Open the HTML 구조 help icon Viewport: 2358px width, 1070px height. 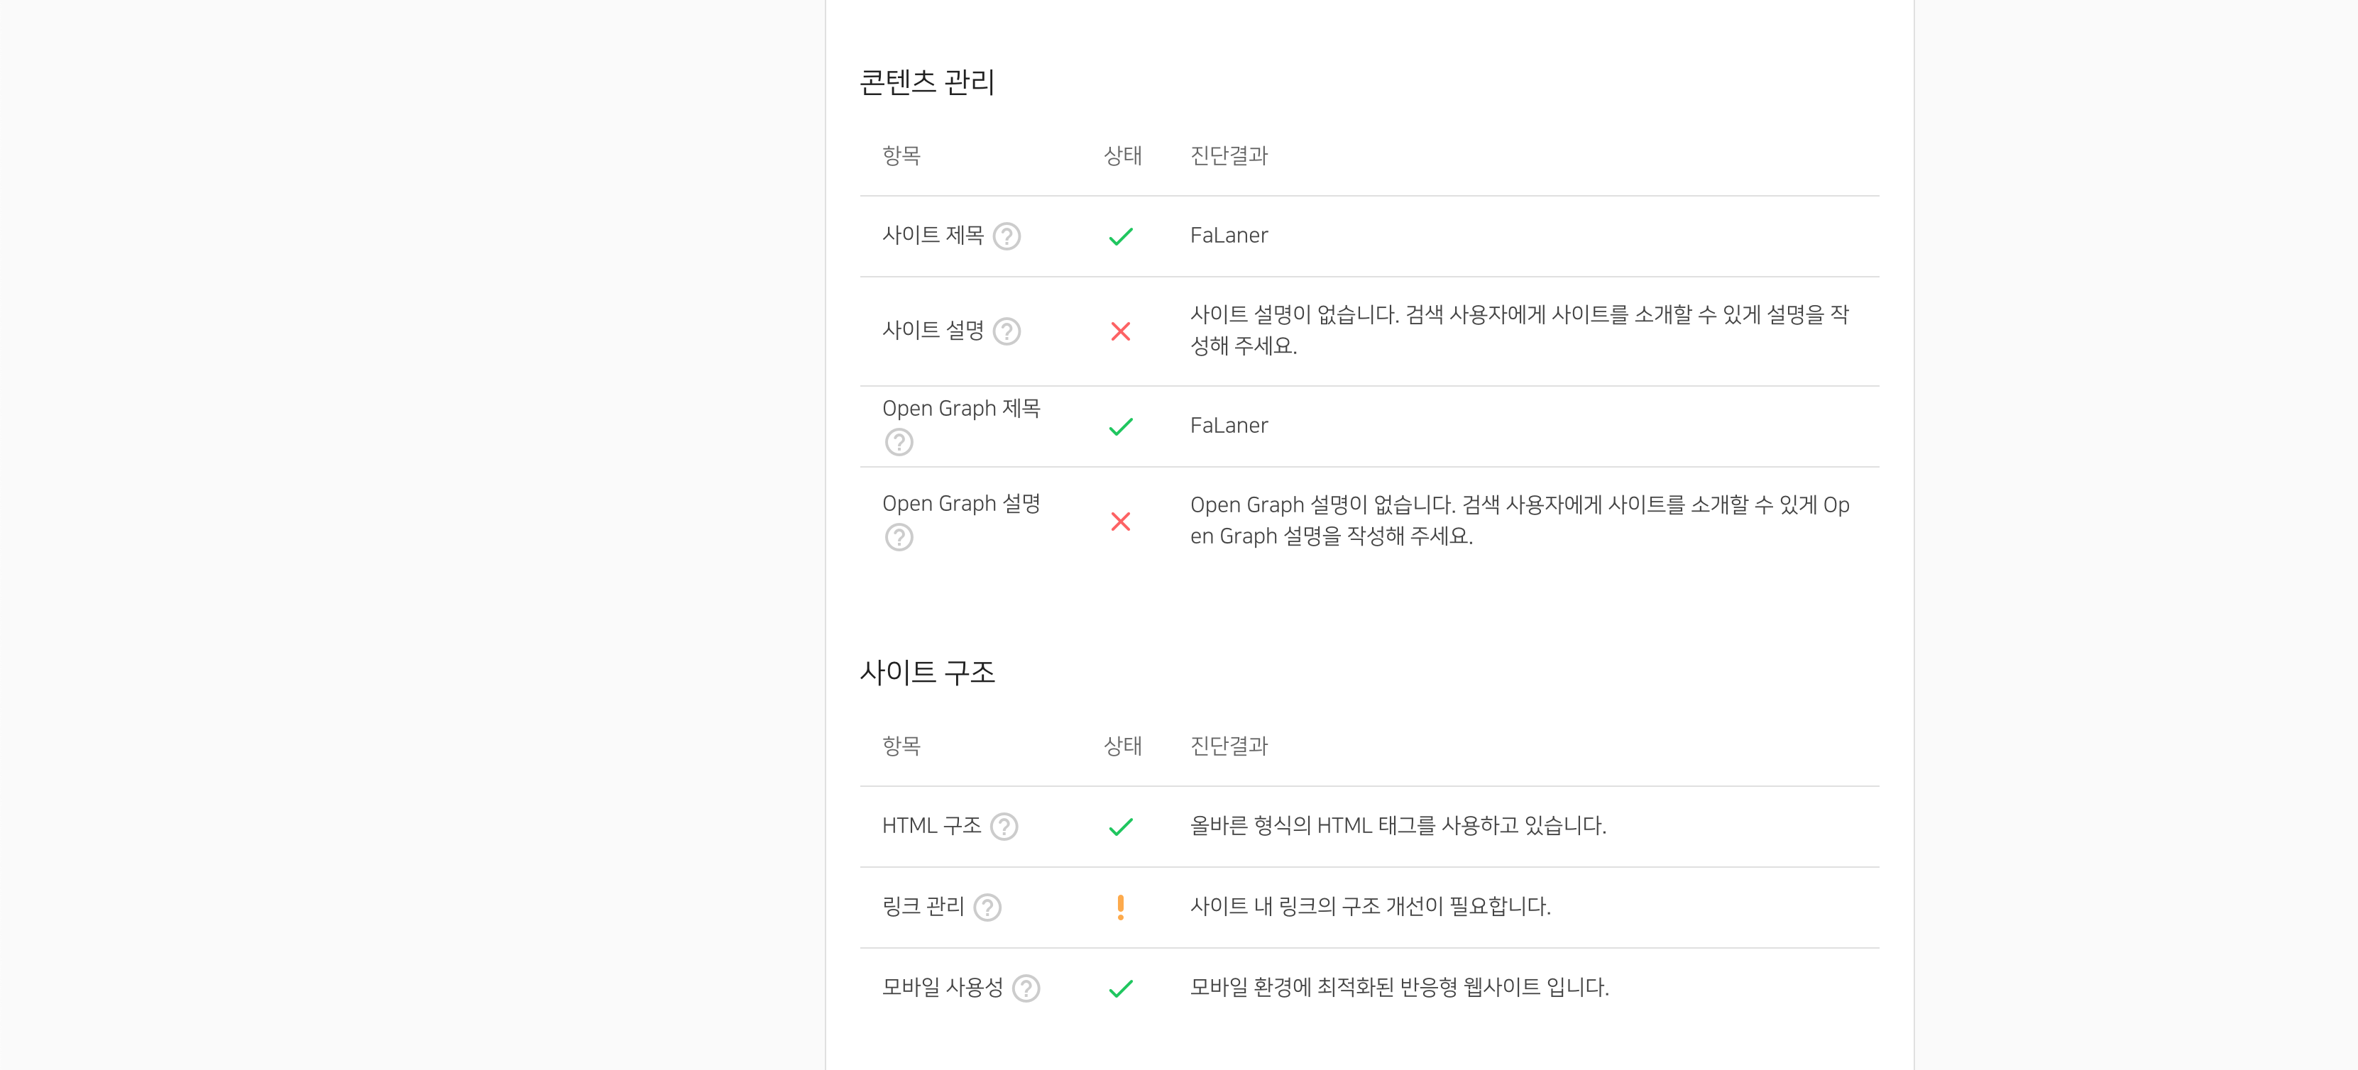[1003, 827]
